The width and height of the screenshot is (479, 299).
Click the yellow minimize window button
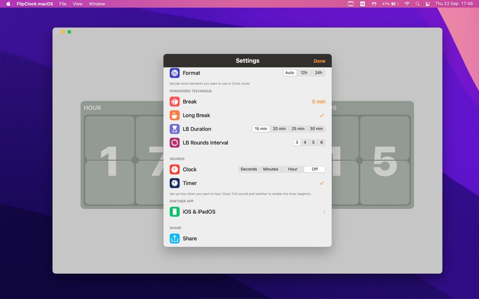63,32
